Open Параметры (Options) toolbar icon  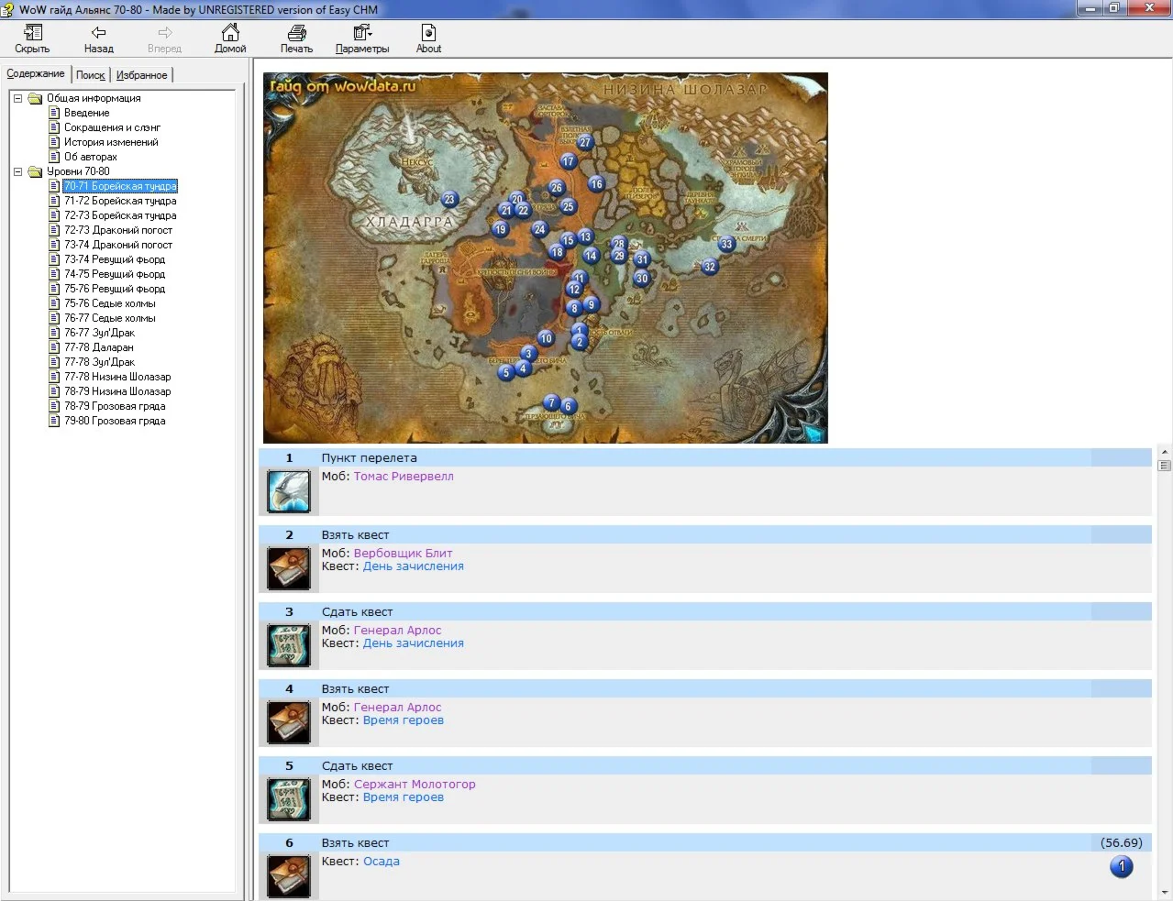[360, 33]
